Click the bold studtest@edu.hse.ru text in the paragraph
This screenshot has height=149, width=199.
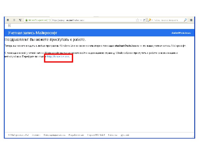127,46
